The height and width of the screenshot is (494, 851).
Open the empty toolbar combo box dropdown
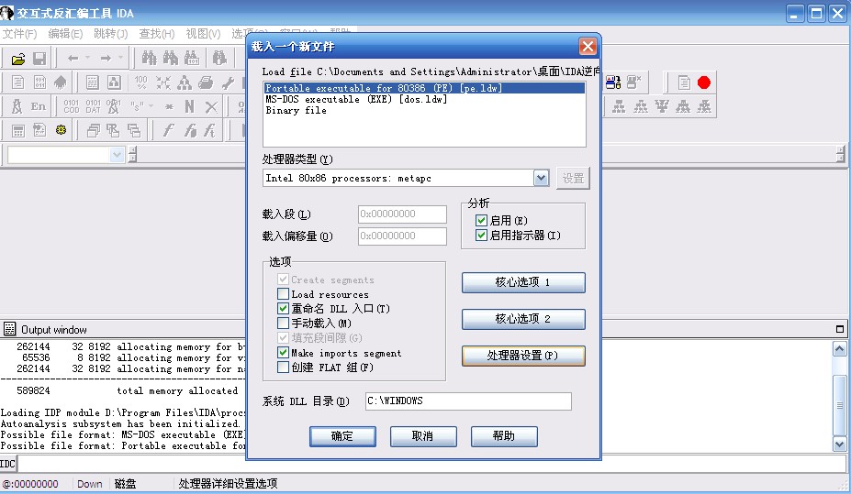117,156
